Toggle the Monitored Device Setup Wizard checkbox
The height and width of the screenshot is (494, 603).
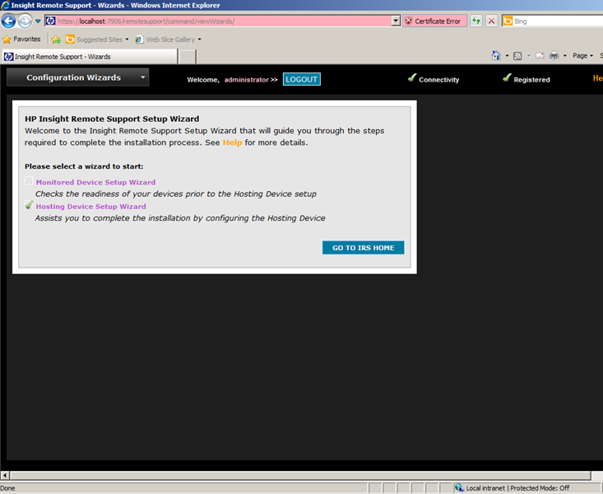pos(29,181)
